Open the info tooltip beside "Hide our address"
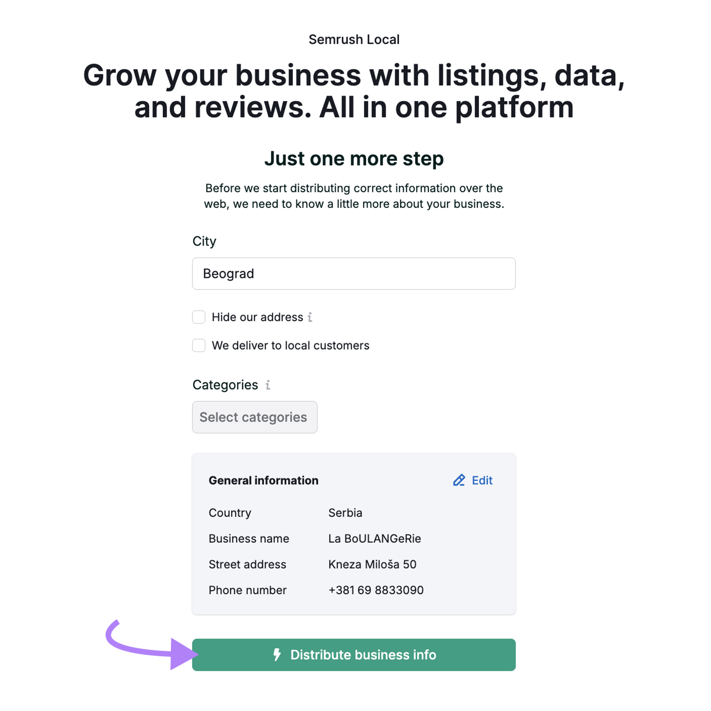The image size is (711, 711). click(310, 317)
